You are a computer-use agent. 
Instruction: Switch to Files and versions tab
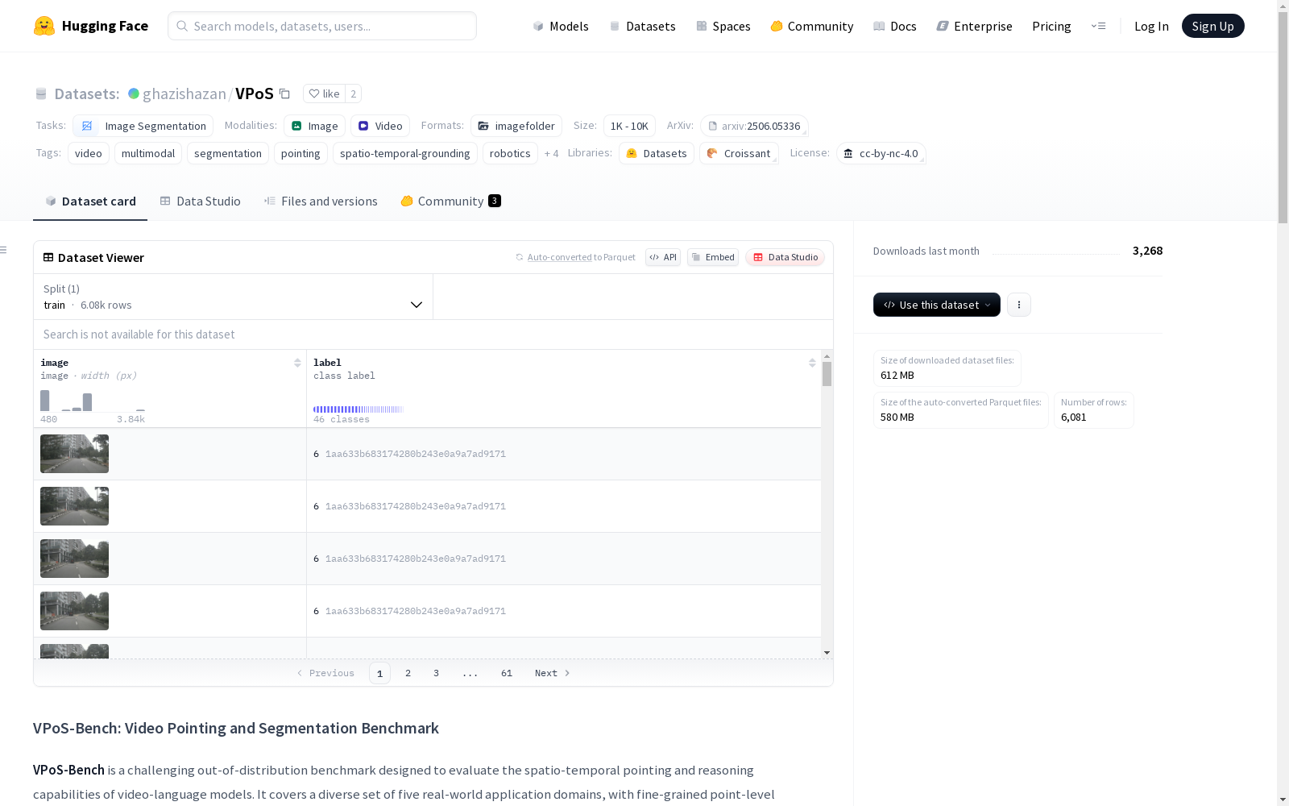click(321, 201)
